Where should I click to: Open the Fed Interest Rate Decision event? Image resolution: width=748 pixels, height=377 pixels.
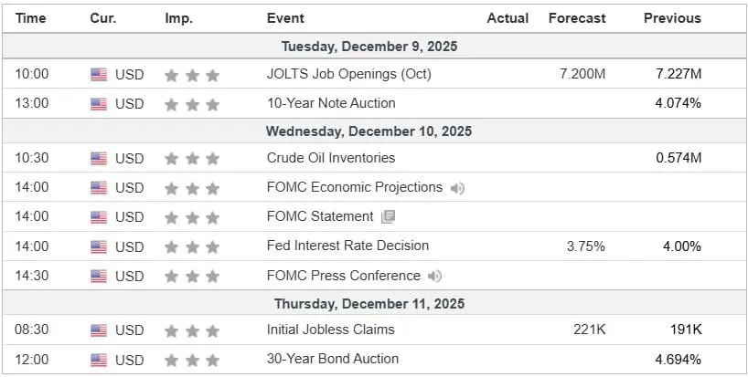347,246
